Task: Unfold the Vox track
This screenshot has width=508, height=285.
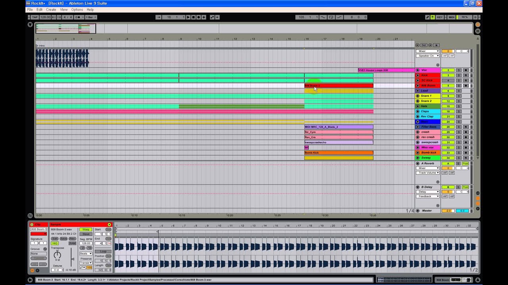Action: coord(418,70)
